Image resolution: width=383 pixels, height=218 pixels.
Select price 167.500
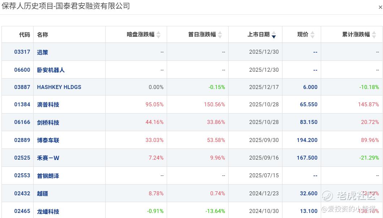pyautogui.click(x=307, y=158)
